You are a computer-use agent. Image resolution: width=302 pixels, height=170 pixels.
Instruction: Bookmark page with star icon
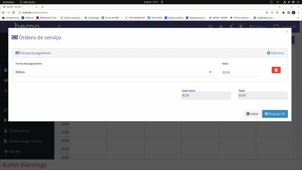tap(277, 13)
